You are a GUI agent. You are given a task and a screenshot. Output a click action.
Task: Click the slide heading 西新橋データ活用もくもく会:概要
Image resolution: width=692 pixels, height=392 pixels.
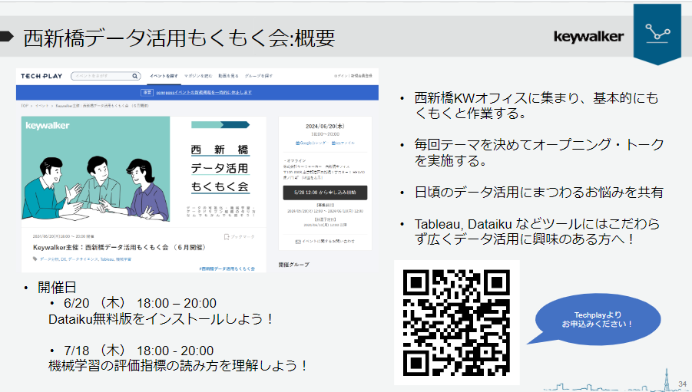[179, 38]
